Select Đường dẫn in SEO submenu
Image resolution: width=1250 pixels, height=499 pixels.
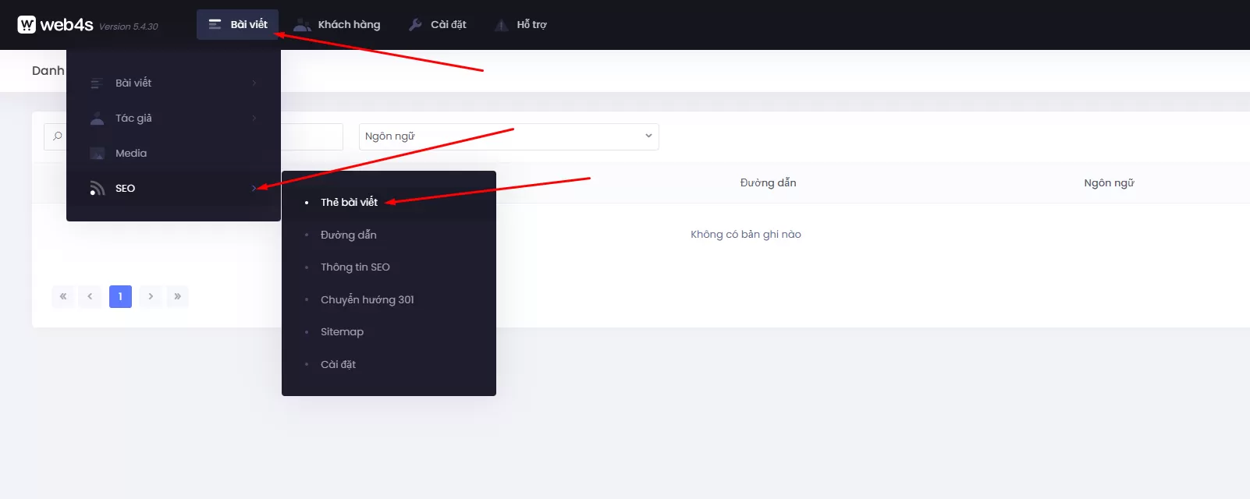point(348,235)
